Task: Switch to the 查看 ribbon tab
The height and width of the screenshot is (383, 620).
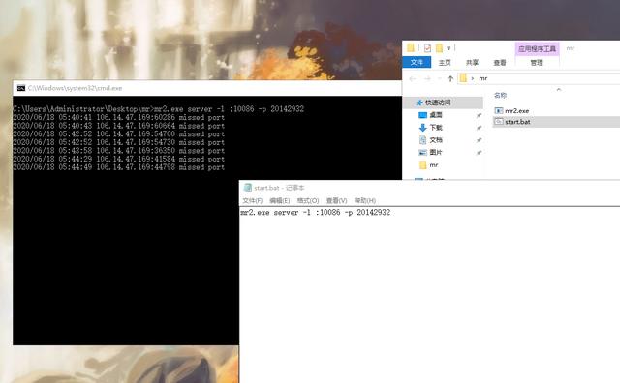Action: pos(500,63)
